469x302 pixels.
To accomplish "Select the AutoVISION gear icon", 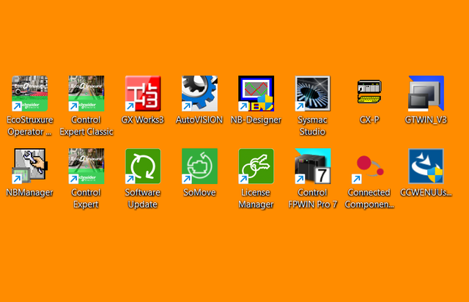I will click(199, 93).
